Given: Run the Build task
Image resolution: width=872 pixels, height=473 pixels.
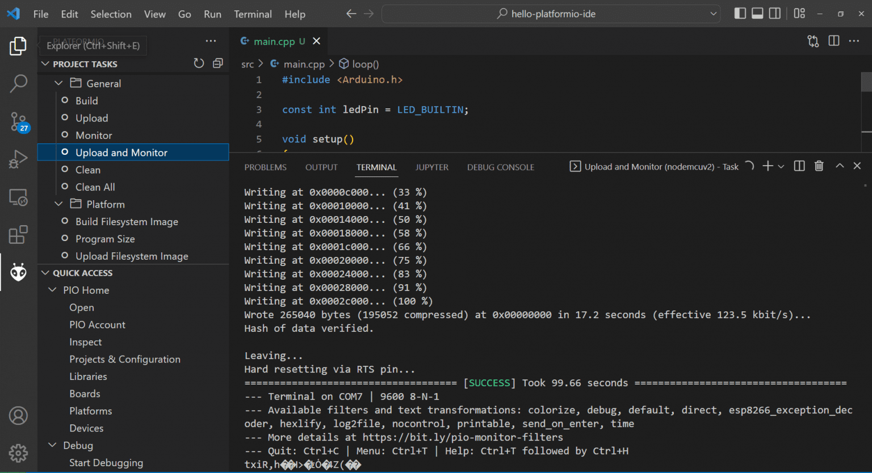Looking at the screenshot, I should point(86,100).
